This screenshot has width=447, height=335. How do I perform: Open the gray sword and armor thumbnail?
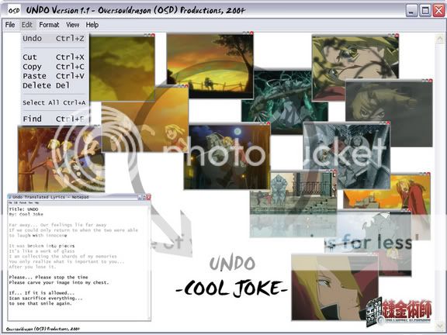click(x=347, y=156)
